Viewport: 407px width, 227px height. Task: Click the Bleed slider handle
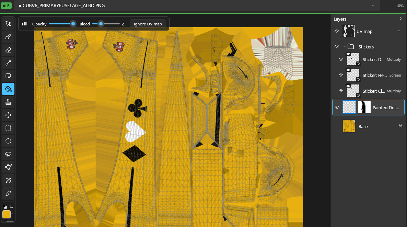pos(101,24)
